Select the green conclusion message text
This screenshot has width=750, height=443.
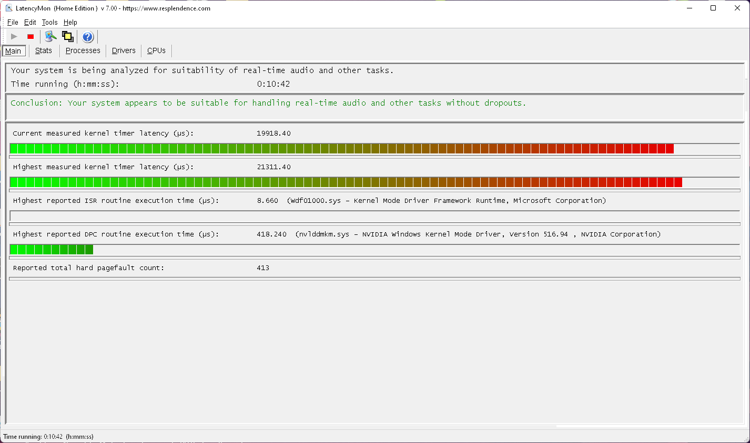268,103
